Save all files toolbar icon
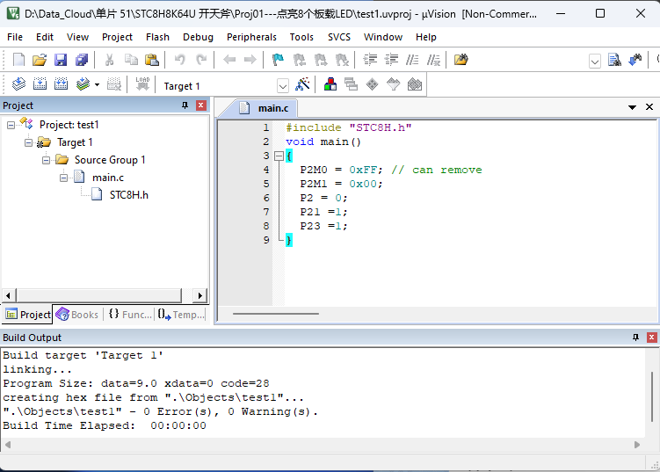This screenshot has width=660, height=472. [x=82, y=60]
